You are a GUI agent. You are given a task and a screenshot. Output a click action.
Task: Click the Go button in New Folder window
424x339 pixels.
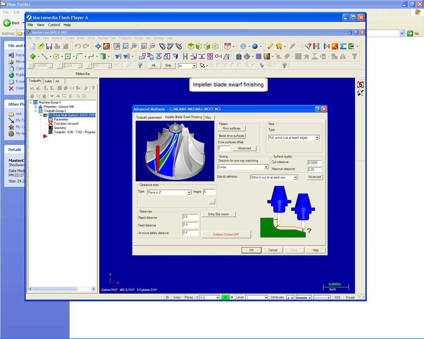413,33
